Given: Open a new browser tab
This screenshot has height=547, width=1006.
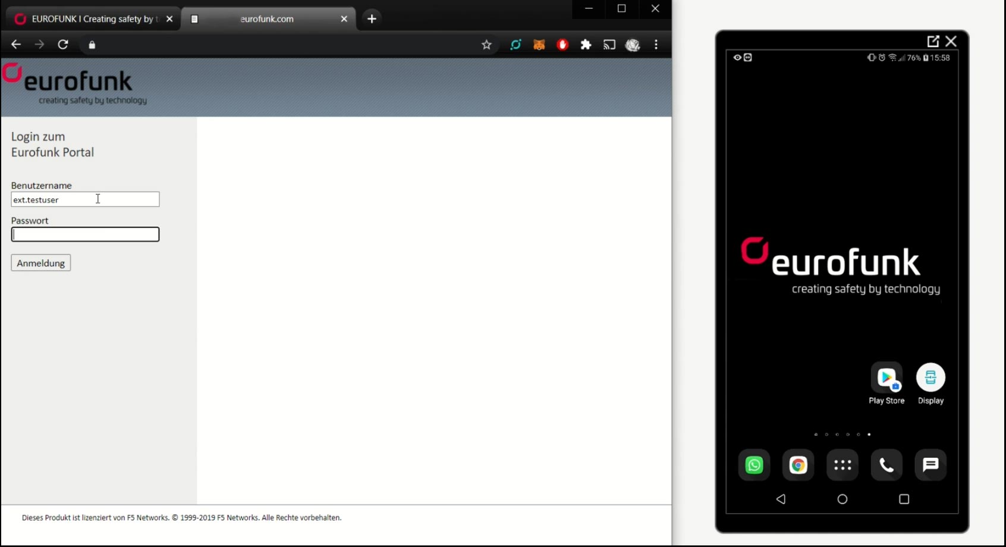Looking at the screenshot, I should pos(372,19).
